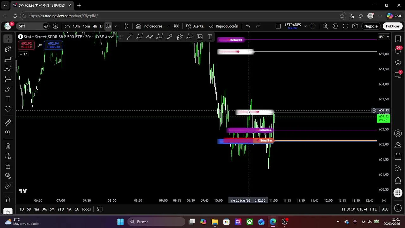Open notifications bell icon

pos(398,181)
